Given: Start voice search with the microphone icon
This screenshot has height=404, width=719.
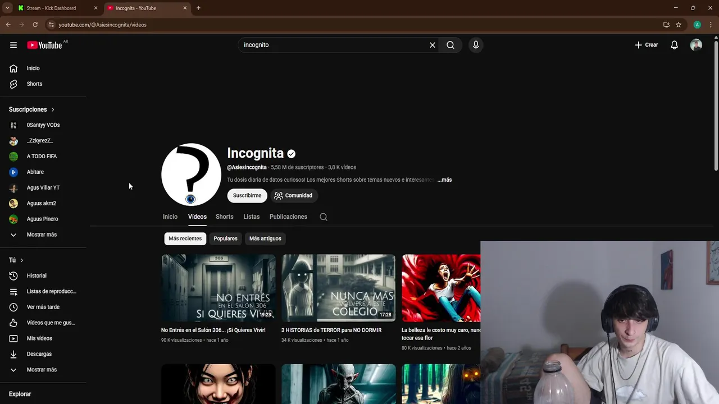Looking at the screenshot, I should pyautogui.click(x=476, y=45).
